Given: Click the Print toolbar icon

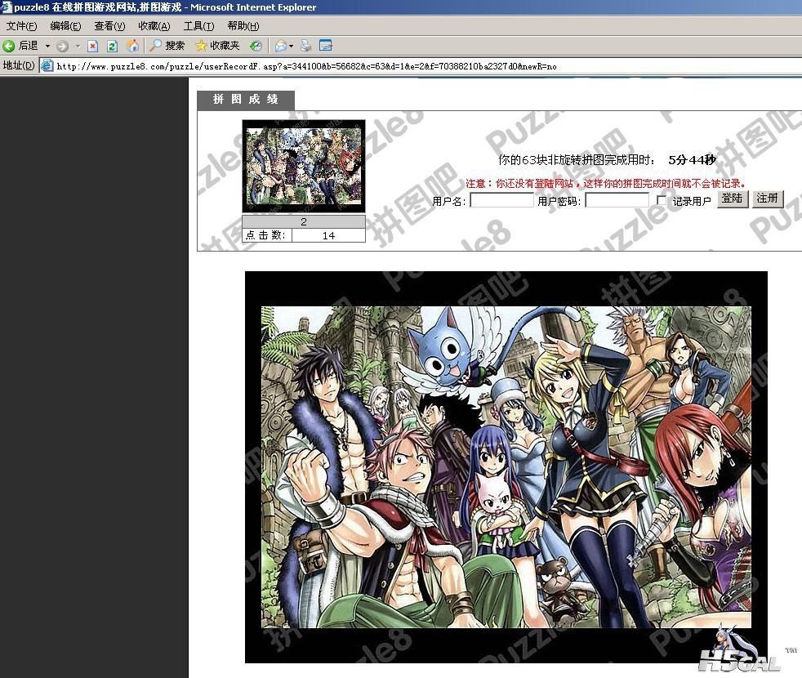Looking at the screenshot, I should tap(305, 46).
